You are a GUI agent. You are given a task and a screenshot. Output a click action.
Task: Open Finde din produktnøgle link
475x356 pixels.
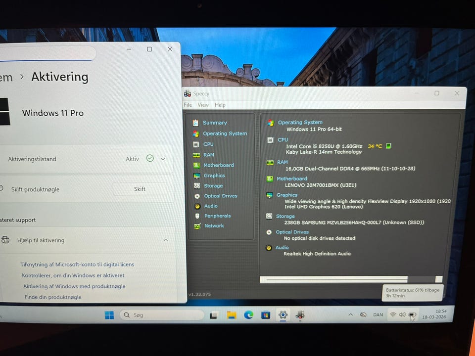53,297
